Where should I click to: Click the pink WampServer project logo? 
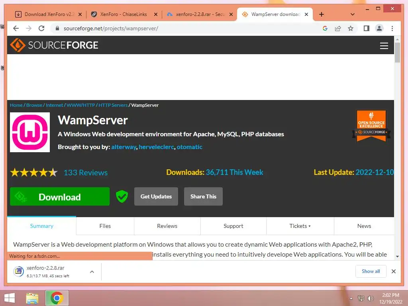click(x=30, y=132)
